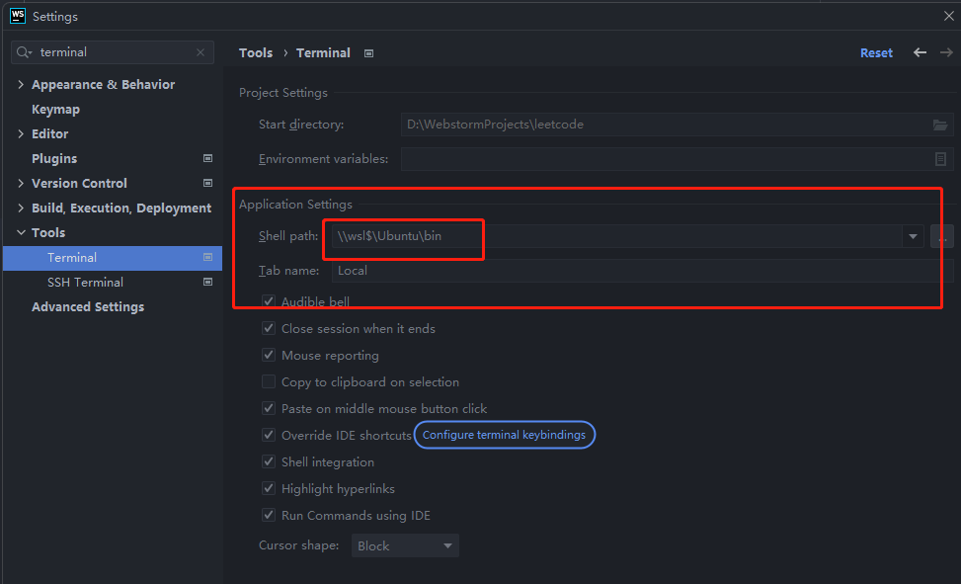Expand Build, Execution, Deployment section

21,208
